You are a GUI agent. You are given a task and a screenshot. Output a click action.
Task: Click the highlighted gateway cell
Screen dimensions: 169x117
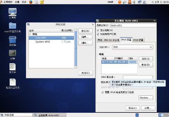133,62
